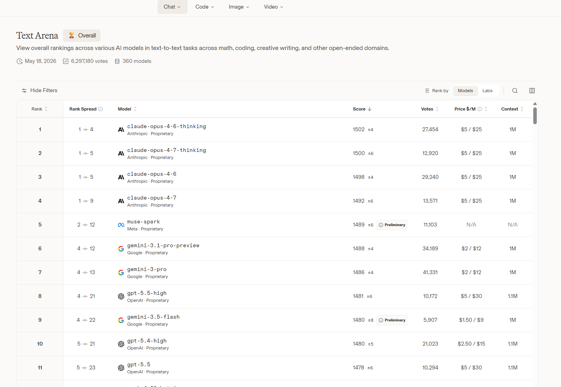The height and width of the screenshot is (387, 561).
Task: Click the Anthropic logo in the claude-opus-4-6 row
Action: pos(121,177)
